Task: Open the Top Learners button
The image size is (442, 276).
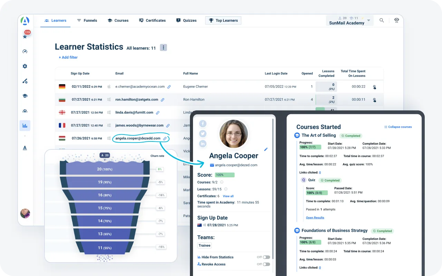Action: [223, 20]
